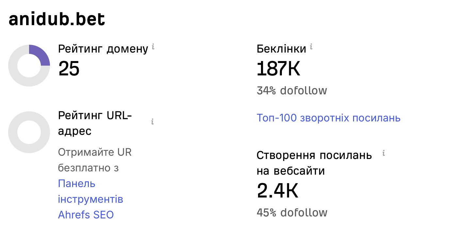Click the Беклінки label
Screen dimensions: 456x237
[x=282, y=49]
